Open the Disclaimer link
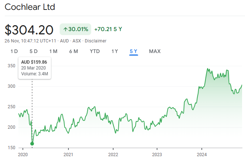The image size is (245, 162). [x=96, y=41]
